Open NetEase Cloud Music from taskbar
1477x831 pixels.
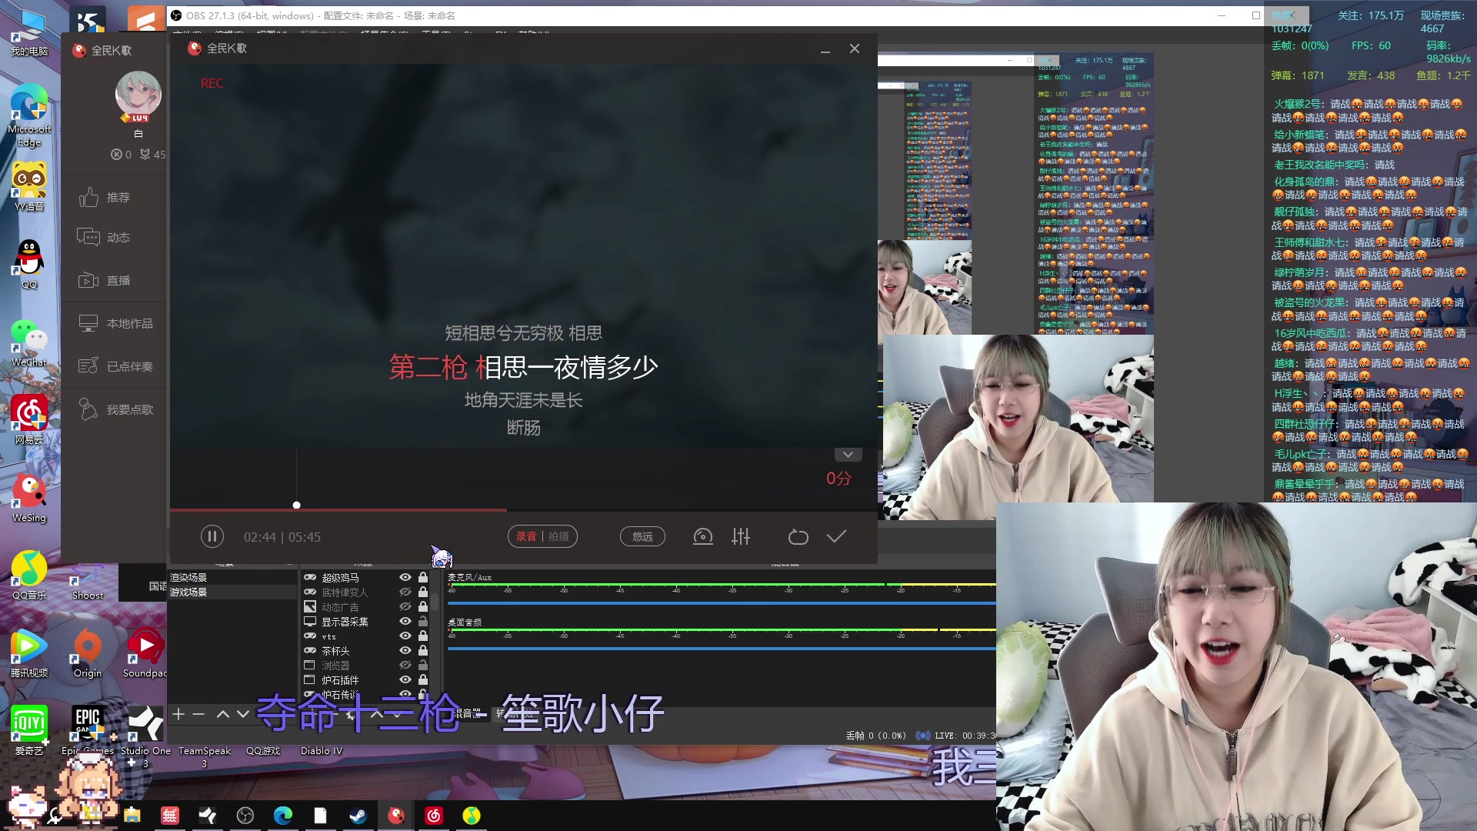point(434,816)
